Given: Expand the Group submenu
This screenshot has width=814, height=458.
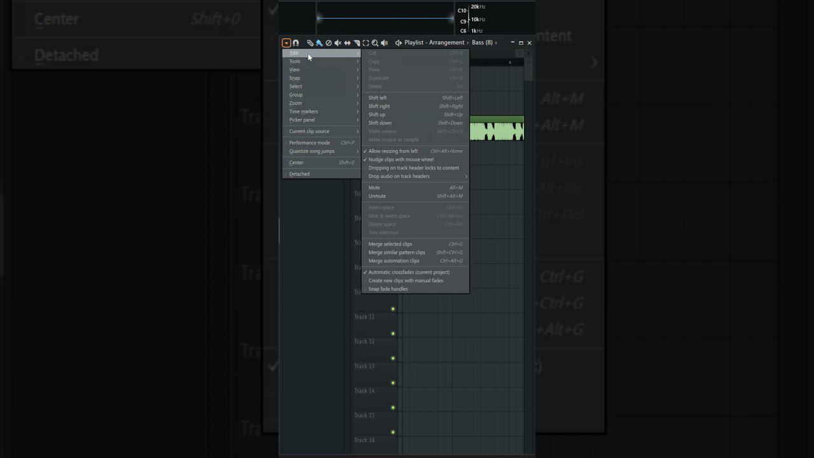Looking at the screenshot, I should [322, 94].
